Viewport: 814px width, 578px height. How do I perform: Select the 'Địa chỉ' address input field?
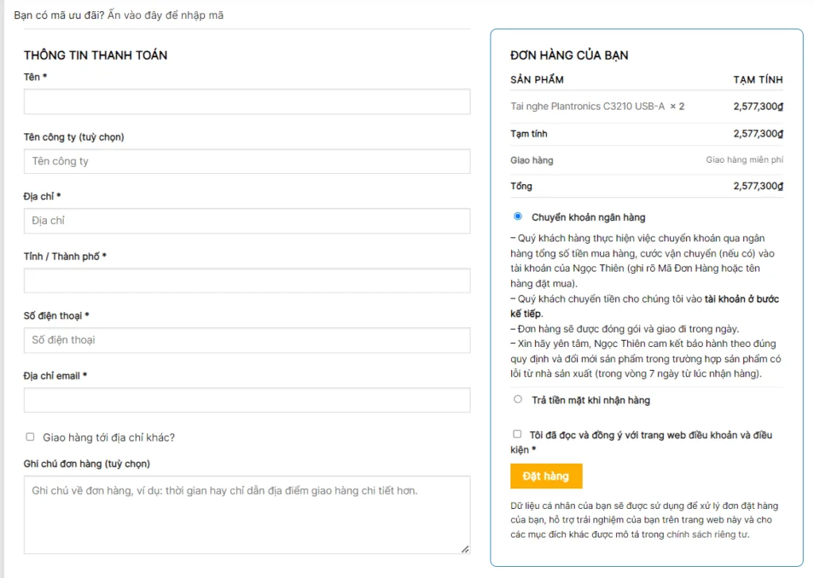click(x=246, y=221)
